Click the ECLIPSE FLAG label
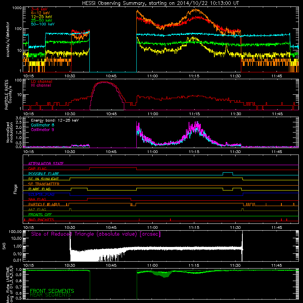303x303 pixels. pyautogui.click(x=41, y=194)
